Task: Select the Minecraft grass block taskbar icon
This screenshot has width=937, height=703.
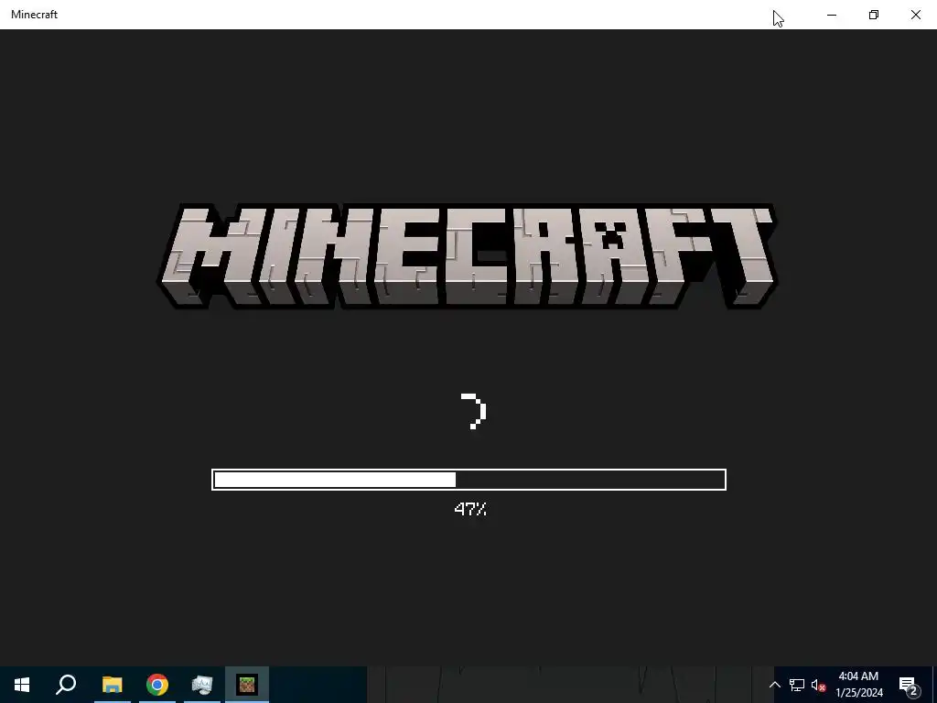Action: click(x=247, y=685)
